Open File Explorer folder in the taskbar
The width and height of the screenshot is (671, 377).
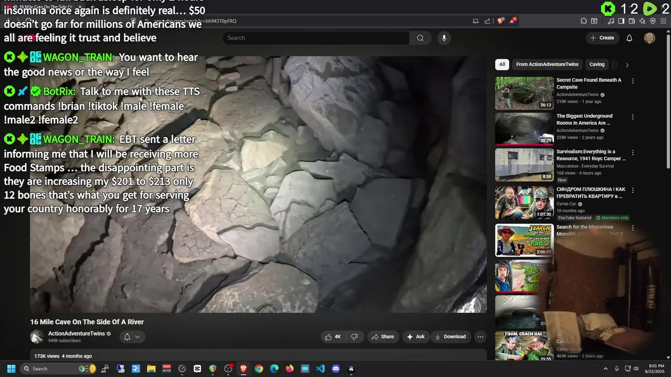point(151,369)
